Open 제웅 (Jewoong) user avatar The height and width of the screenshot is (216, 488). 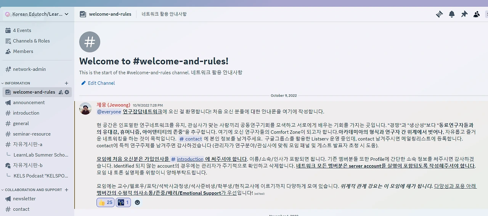click(x=85, y=108)
